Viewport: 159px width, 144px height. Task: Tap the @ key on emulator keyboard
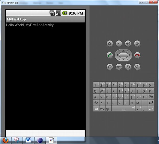tap(108, 108)
